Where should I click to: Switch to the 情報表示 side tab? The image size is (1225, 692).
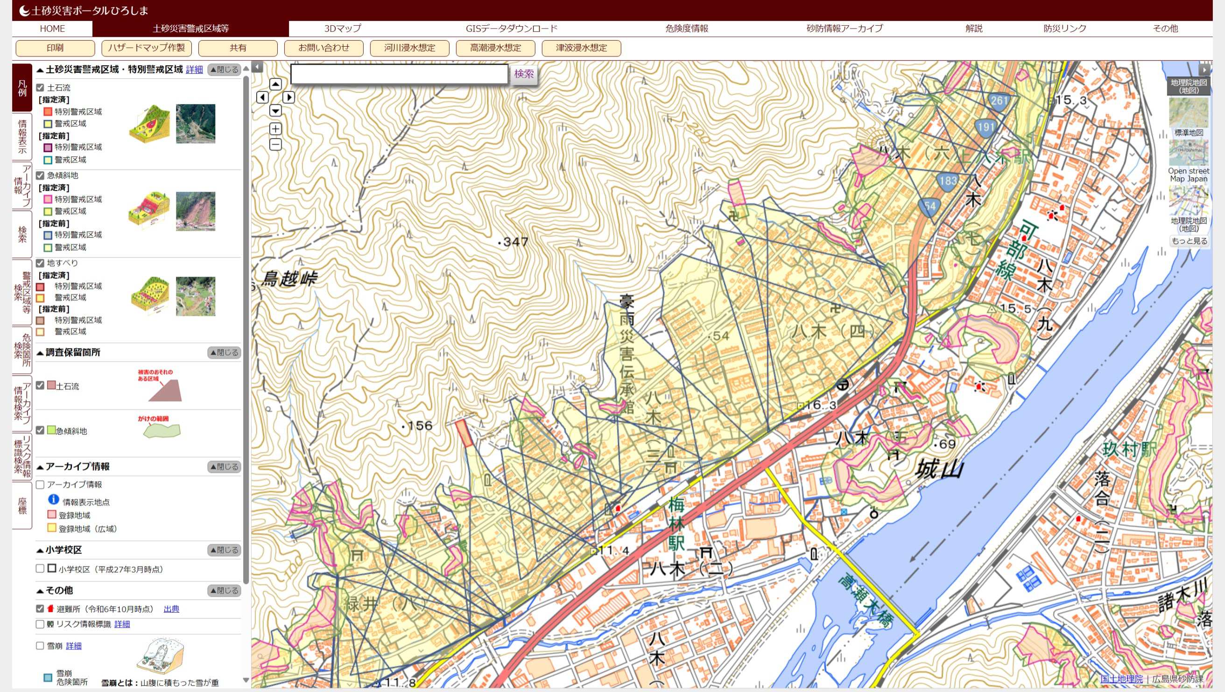[x=22, y=136]
